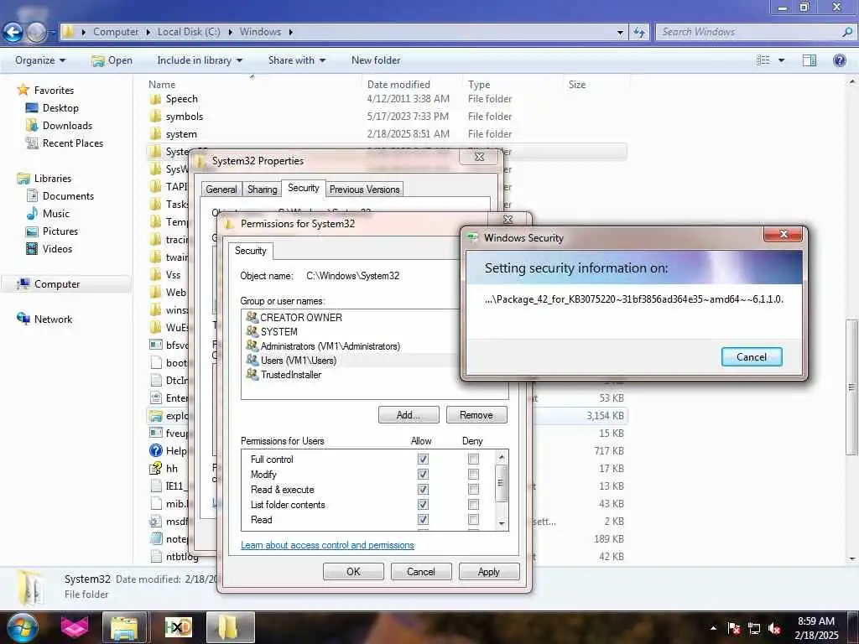Select the symbols folder icon
Screen dimensions: 859x644
pos(155,117)
